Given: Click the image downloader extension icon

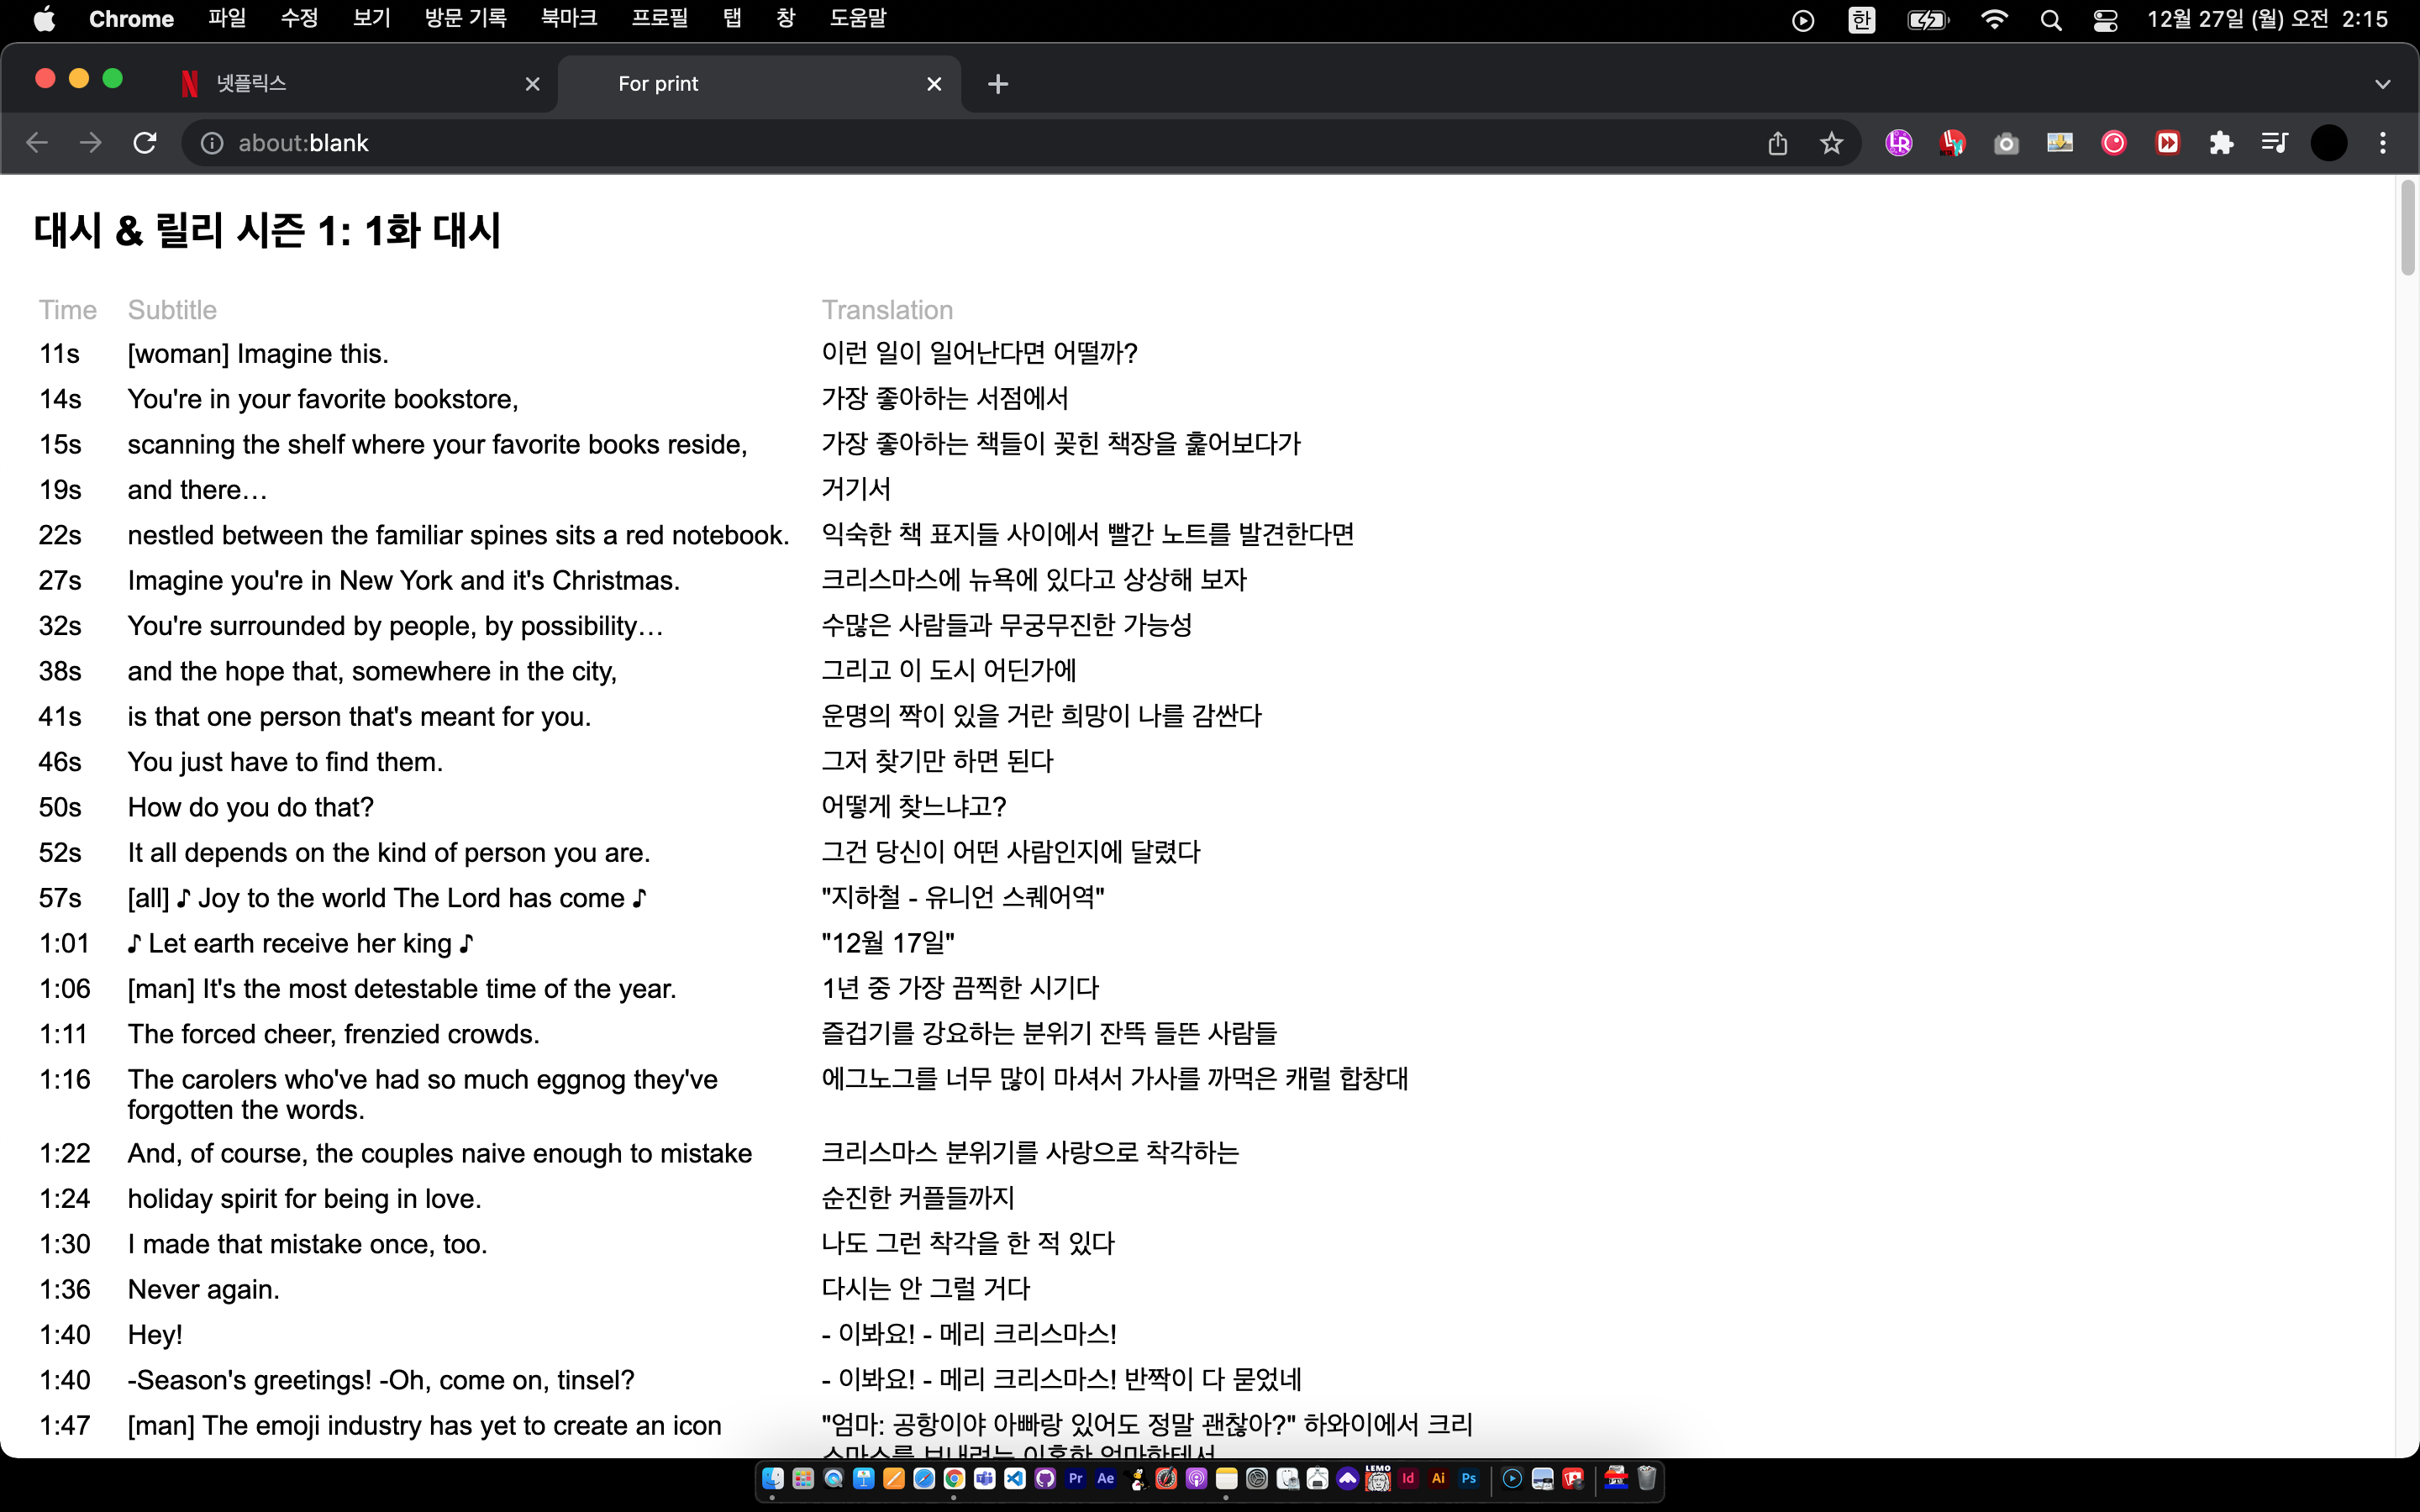Looking at the screenshot, I should [x=2059, y=143].
